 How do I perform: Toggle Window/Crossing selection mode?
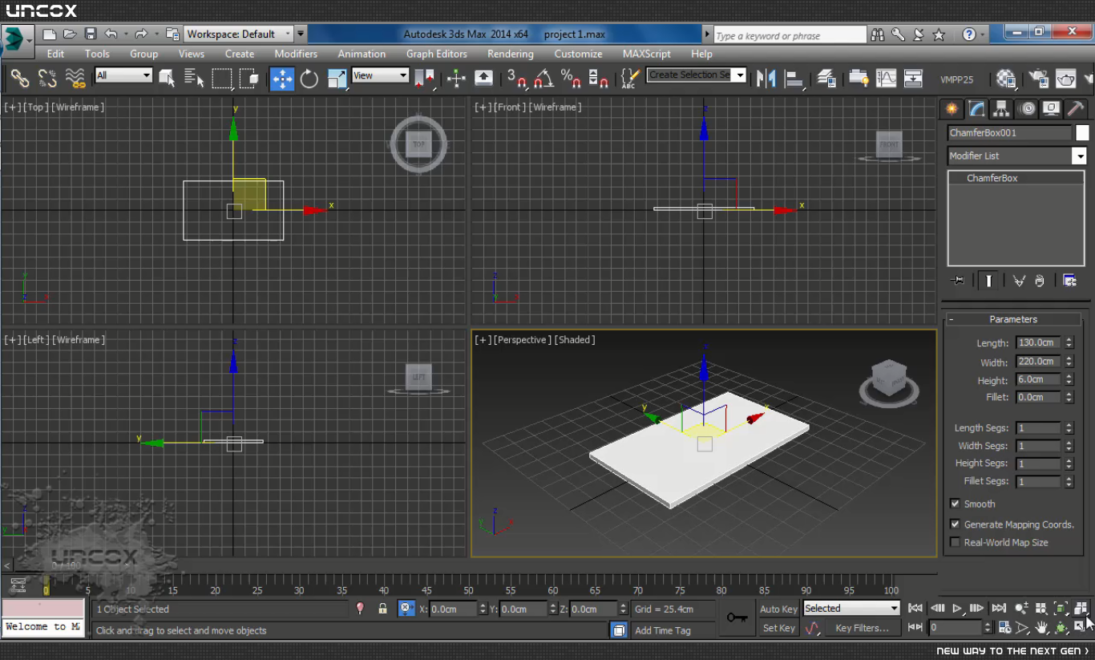(249, 78)
